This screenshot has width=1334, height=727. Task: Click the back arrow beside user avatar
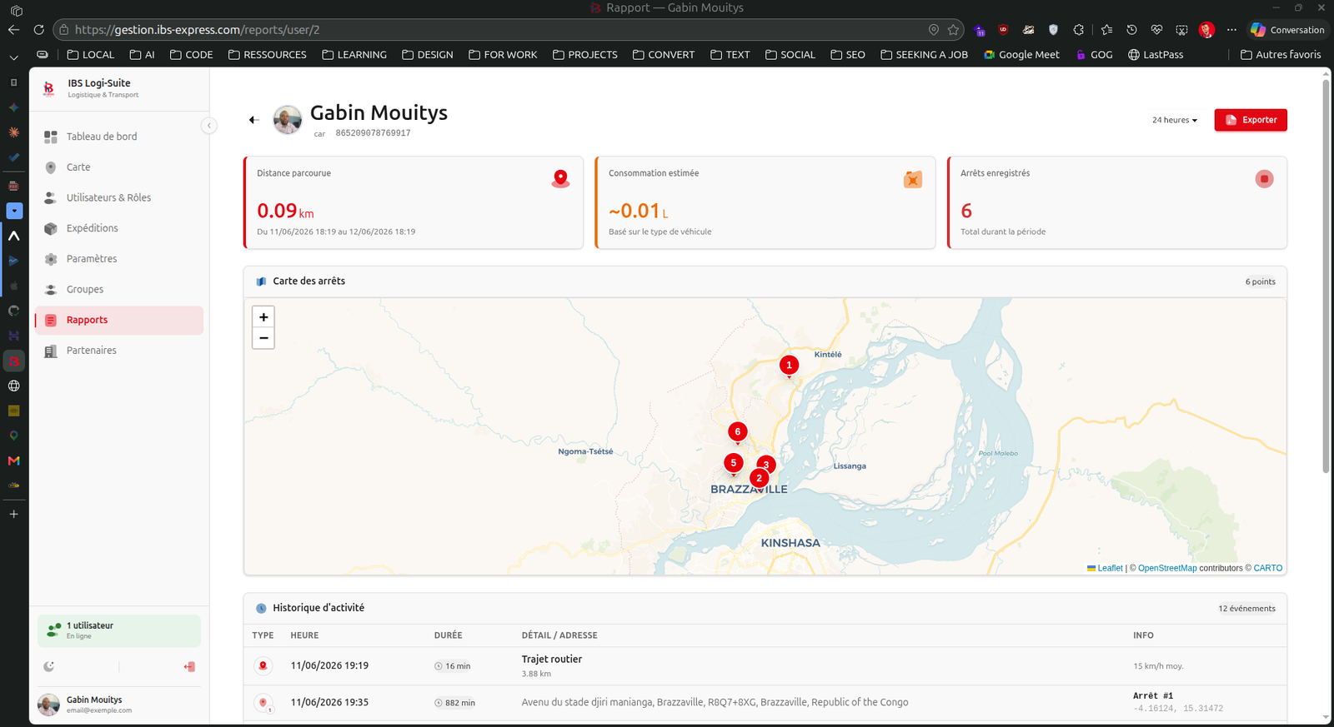(254, 120)
